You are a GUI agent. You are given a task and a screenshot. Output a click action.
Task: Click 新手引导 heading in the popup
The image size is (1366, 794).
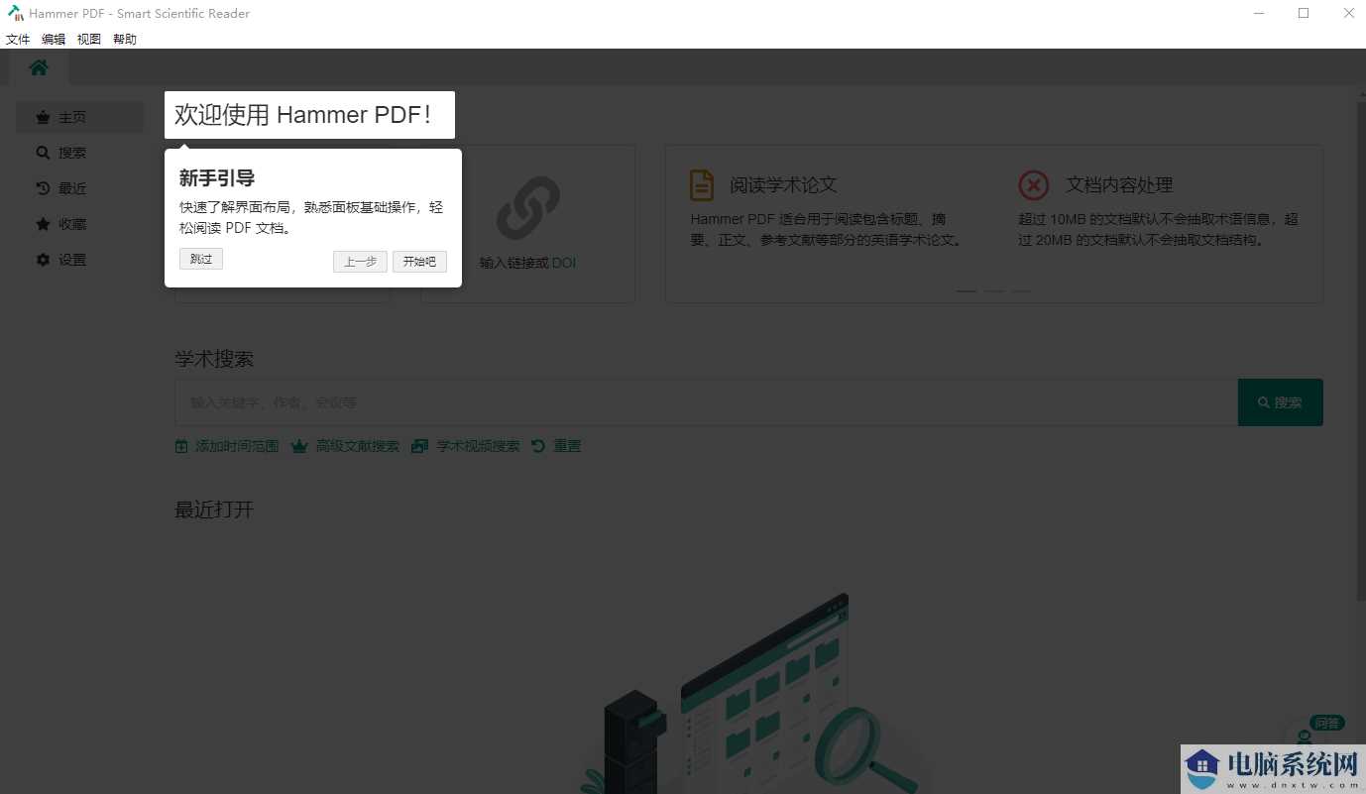click(x=217, y=178)
